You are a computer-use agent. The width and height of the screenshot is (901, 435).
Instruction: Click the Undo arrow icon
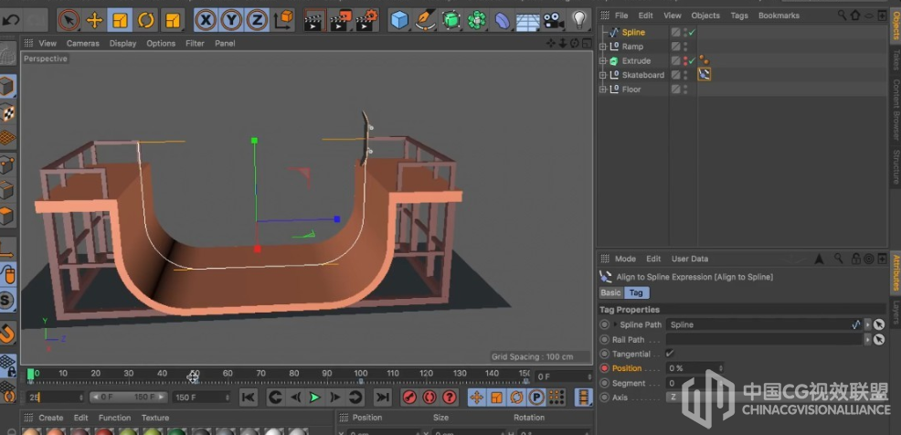pos(11,21)
